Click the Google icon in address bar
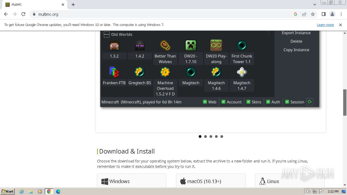 pos(295,14)
